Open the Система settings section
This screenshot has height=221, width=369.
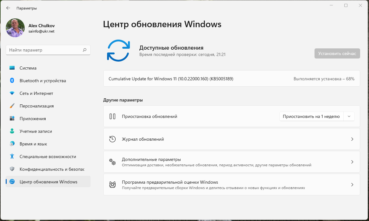48,68
